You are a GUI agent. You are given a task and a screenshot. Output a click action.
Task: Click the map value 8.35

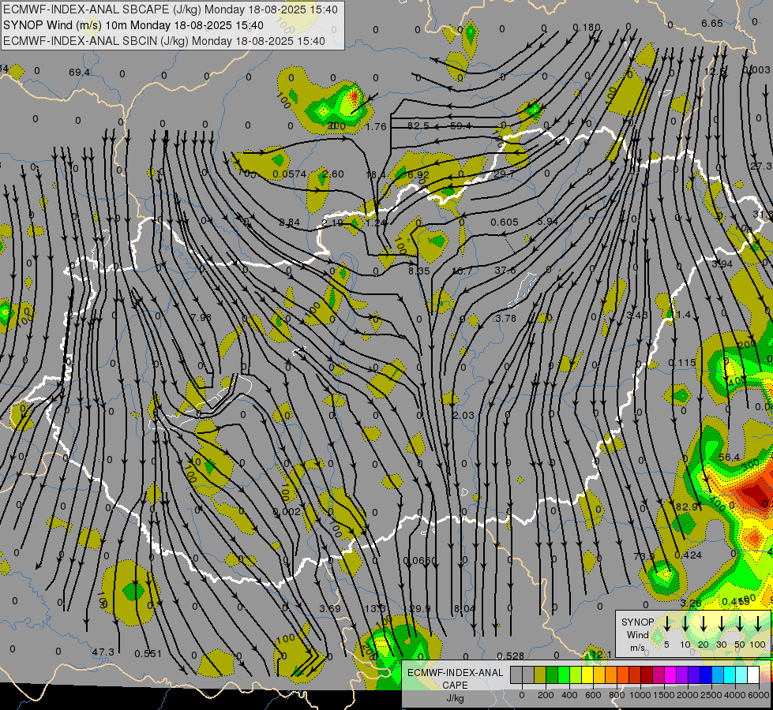point(419,271)
